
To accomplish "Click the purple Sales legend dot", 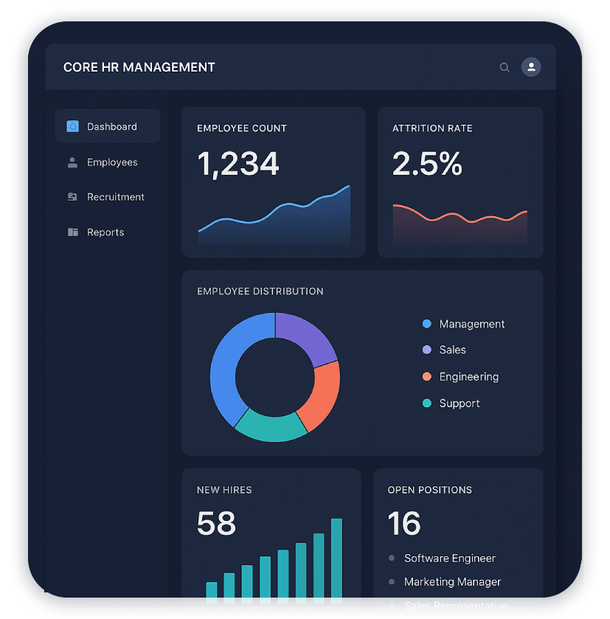I will point(426,350).
